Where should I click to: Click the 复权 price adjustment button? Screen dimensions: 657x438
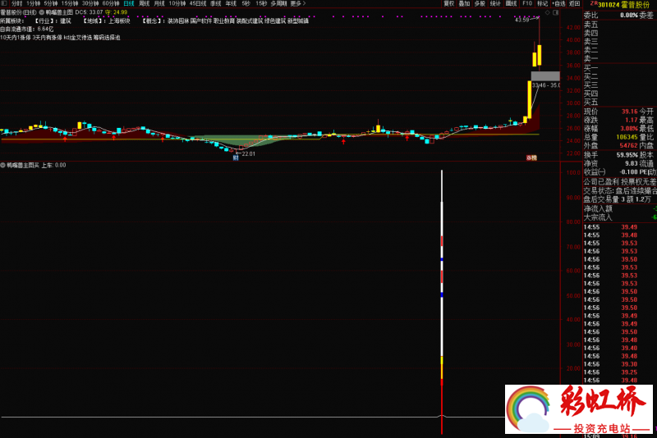click(448, 3)
